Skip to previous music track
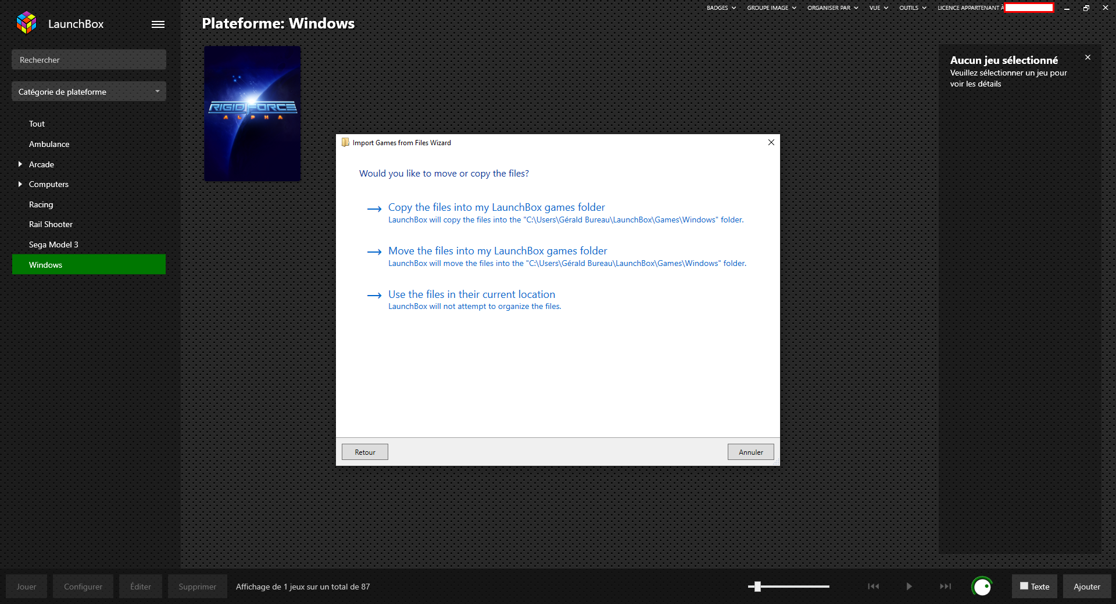Screen dimensions: 1116x604 873,587
